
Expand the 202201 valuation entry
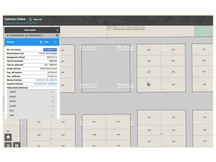pos(32,106)
